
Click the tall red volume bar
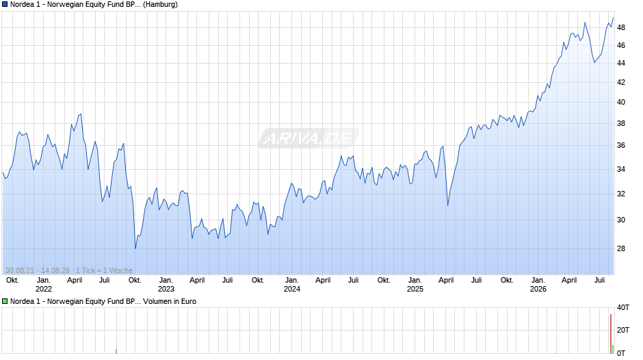611,334
